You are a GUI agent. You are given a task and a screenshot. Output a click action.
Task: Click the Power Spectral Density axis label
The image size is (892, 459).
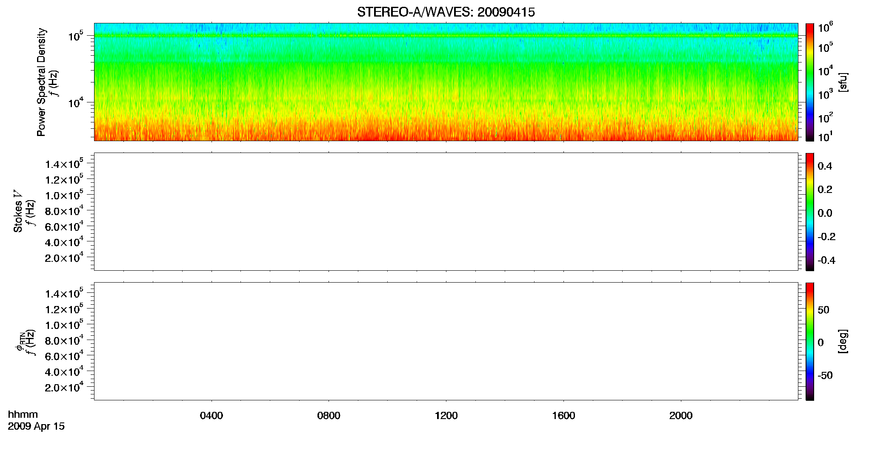point(41,82)
